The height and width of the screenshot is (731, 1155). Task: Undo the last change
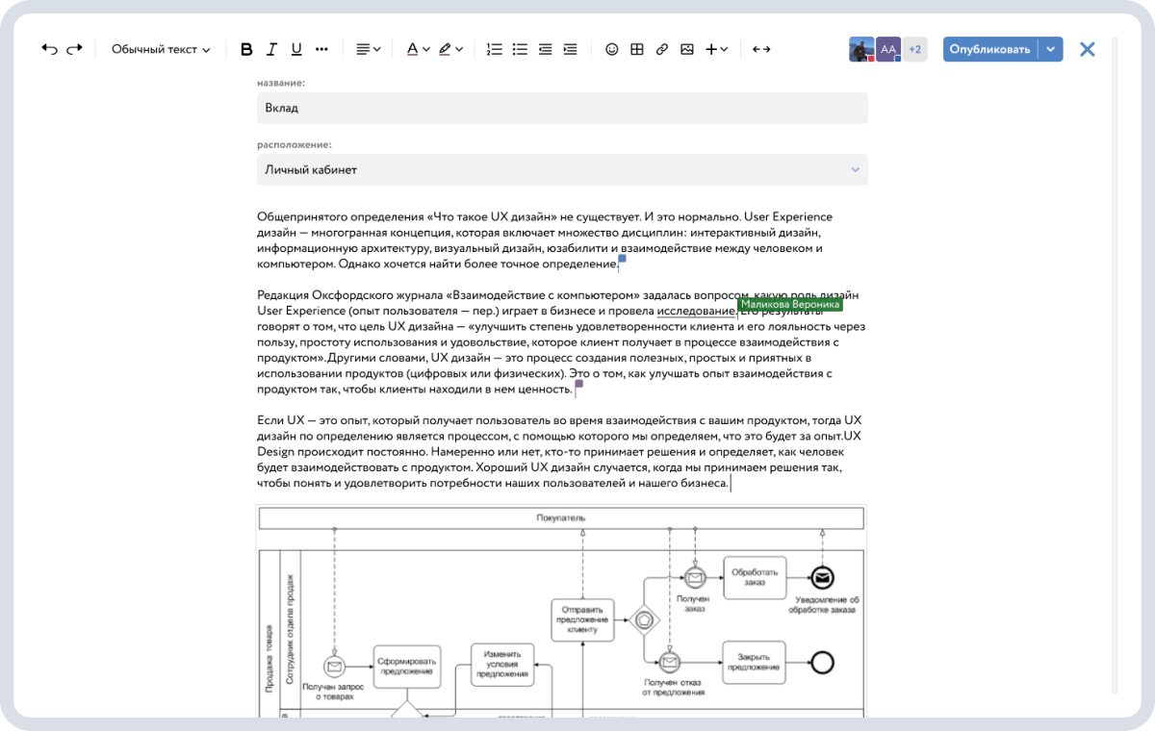click(50, 49)
